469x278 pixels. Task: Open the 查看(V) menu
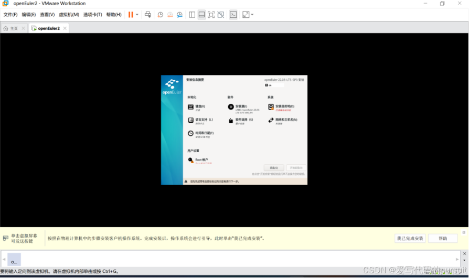(x=47, y=15)
